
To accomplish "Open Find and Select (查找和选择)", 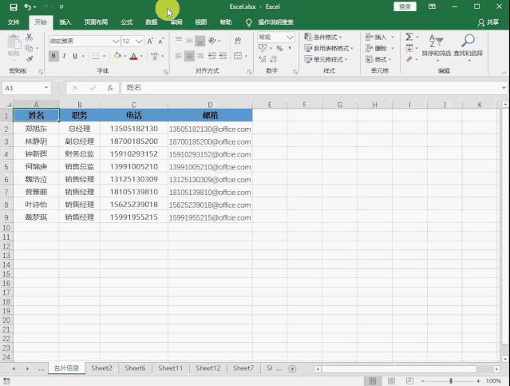I will click(x=468, y=46).
